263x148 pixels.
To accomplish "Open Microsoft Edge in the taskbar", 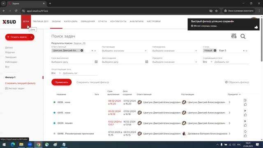I will 13,144.
